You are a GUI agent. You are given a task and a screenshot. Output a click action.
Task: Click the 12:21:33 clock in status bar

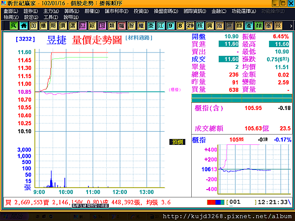(272, 202)
